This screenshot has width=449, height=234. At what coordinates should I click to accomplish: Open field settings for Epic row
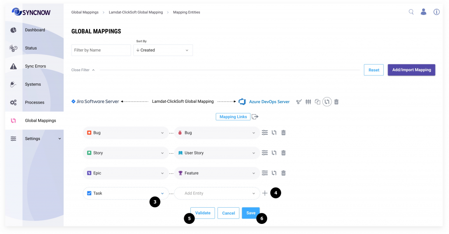coord(265,173)
